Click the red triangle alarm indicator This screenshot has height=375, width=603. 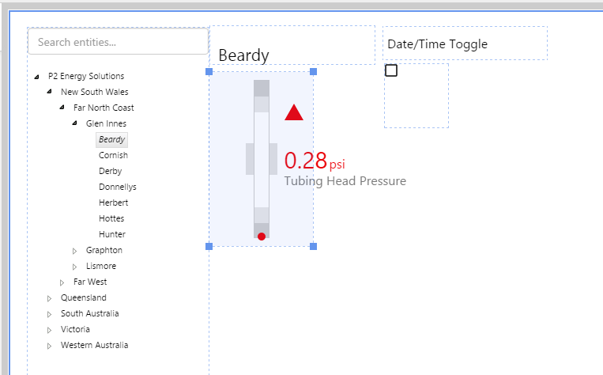(294, 113)
